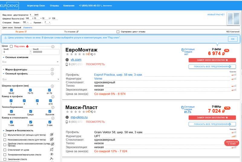Click the copy icon beside Оптовые скидки от 7%

(183, 107)
